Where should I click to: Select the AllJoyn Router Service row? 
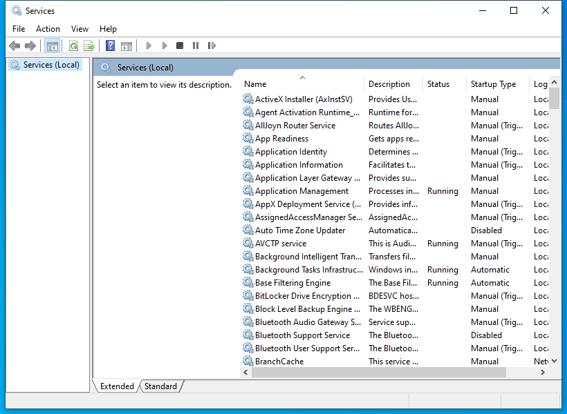tap(395, 126)
